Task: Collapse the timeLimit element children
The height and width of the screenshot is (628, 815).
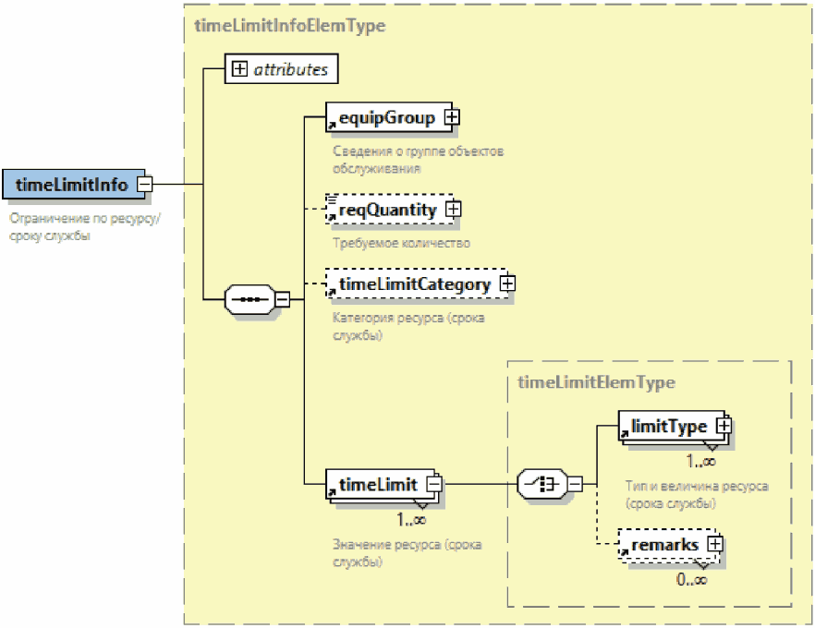Action: tap(432, 483)
